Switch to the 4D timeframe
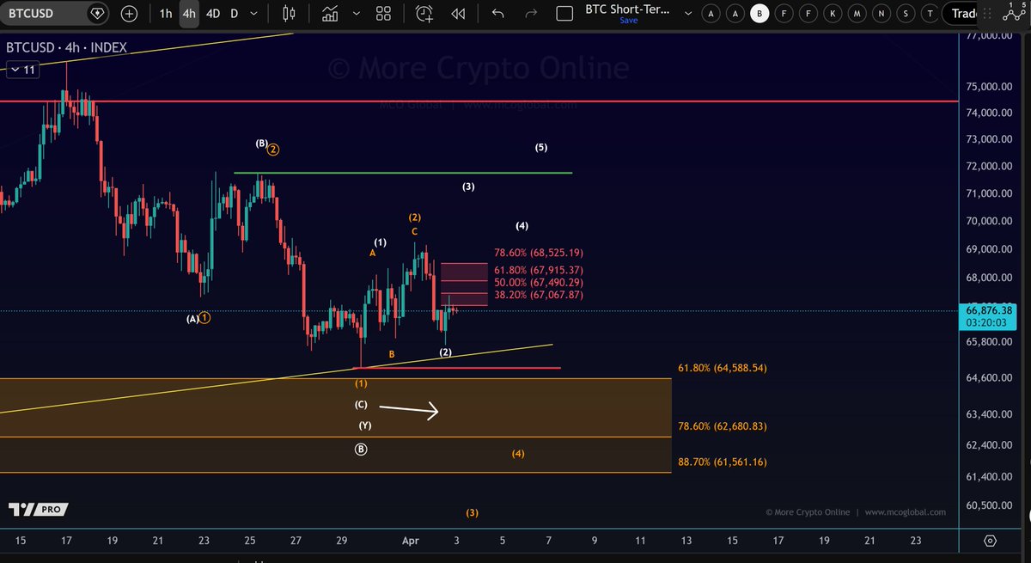The image size is (1031, 563). point(212,14)
